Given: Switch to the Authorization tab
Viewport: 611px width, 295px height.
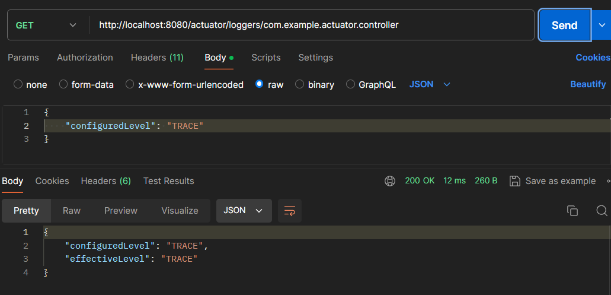Looking at the screenshot, I should tap(85, 58).
